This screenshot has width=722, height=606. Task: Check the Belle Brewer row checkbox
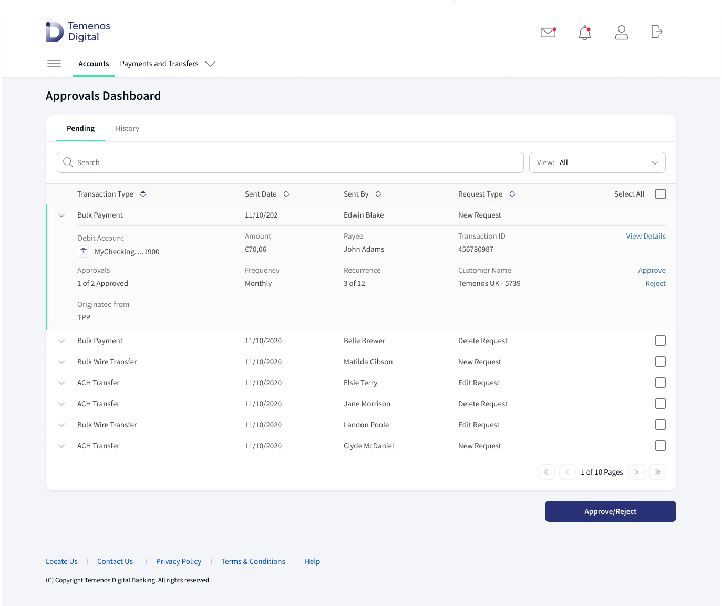click(661, 341)
